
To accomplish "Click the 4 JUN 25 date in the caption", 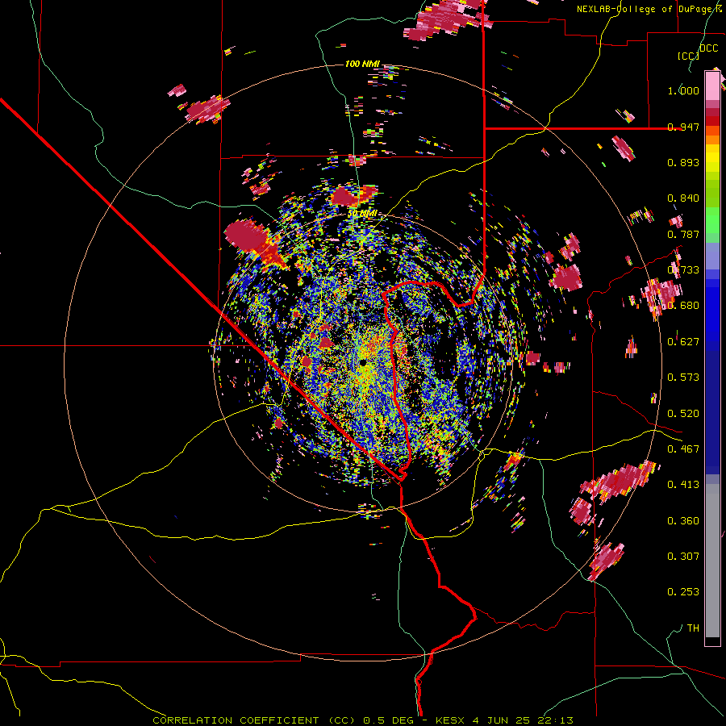I will point(503,720).
